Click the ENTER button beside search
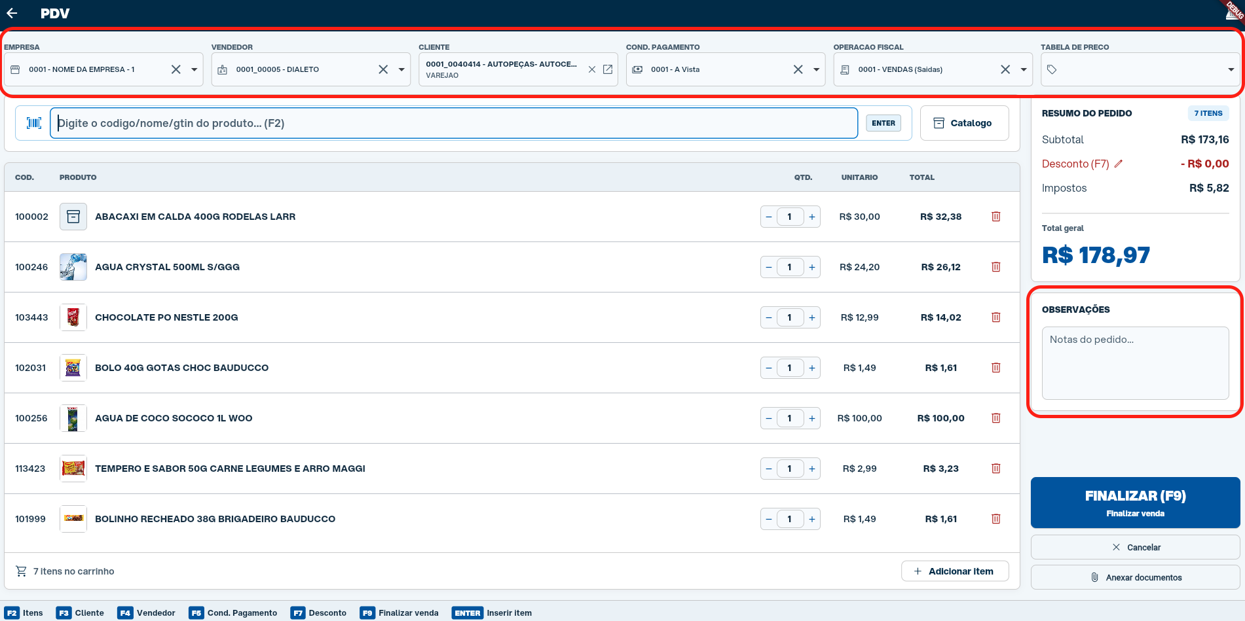This screenshot has width=1245, height=621. 883,123
